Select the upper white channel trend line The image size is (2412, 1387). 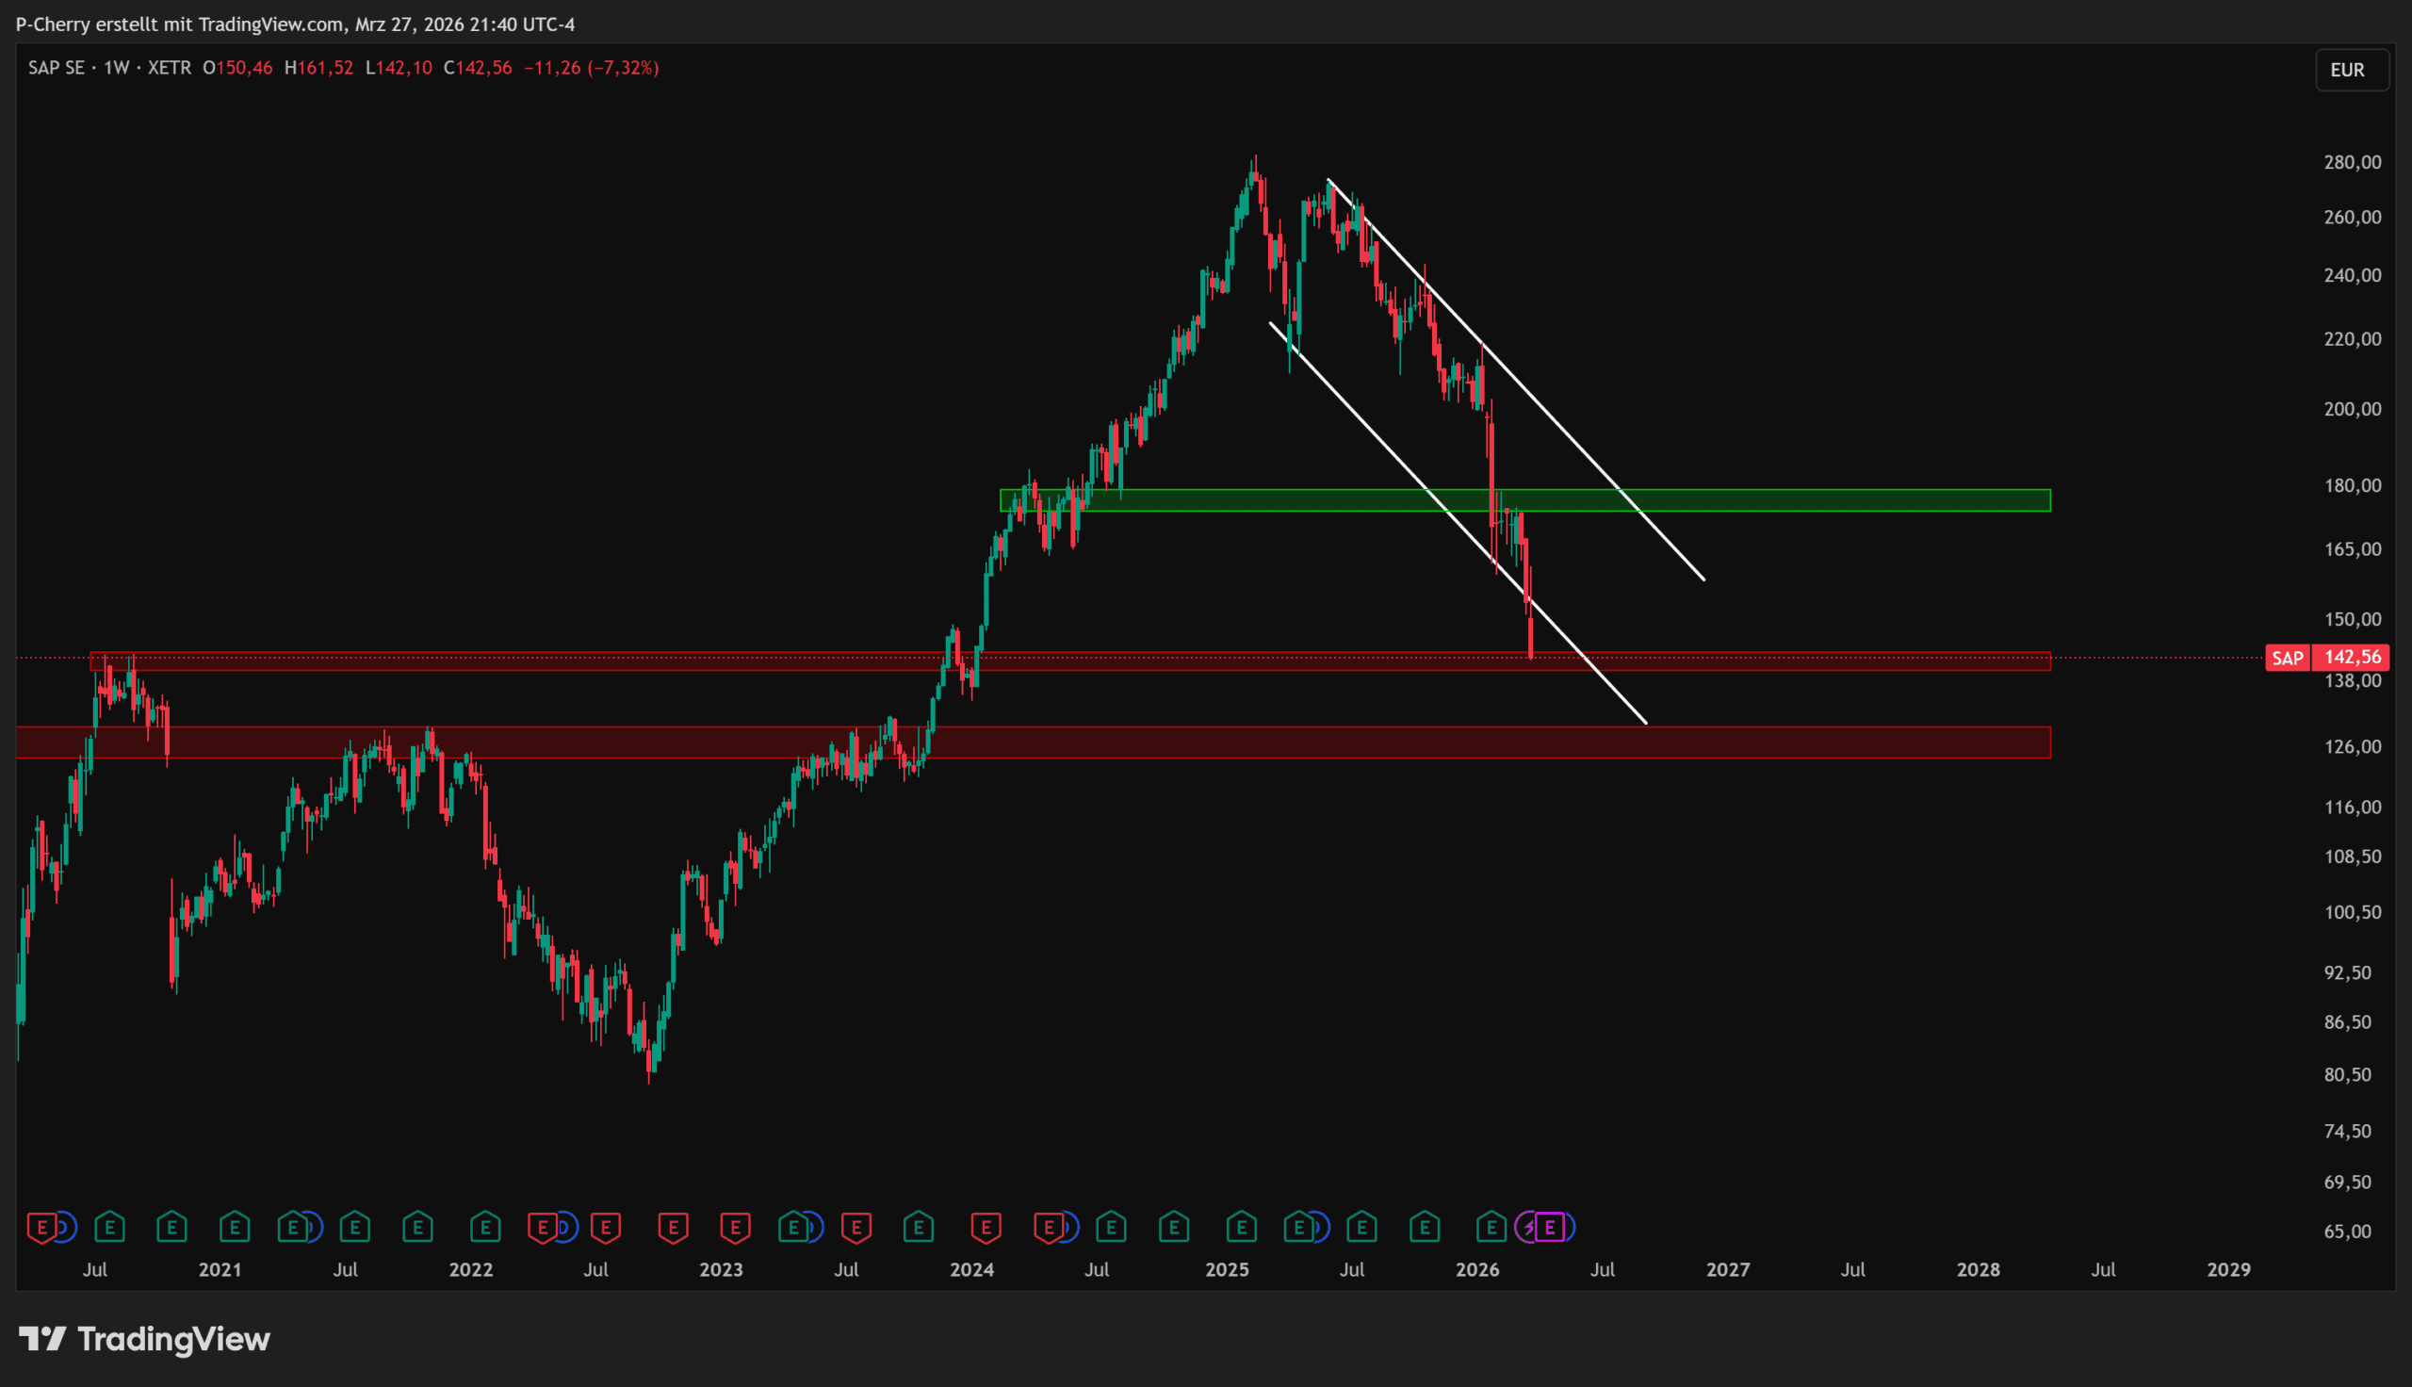(x=1572, y=438)
